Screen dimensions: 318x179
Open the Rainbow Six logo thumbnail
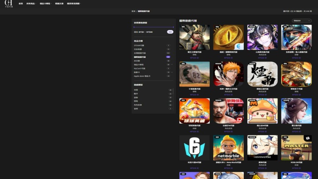pyautogui.click(x=194, y=148)
